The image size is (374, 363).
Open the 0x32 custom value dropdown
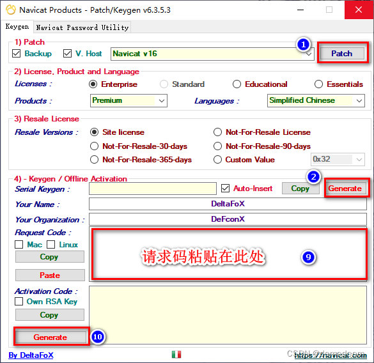(338, 159)
